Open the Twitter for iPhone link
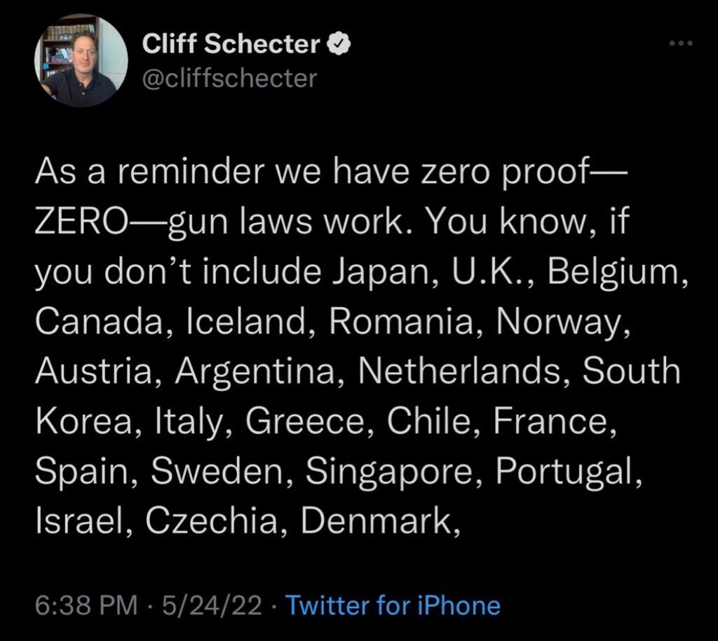This screenshot has width=718, height=641. coord(393,604)
